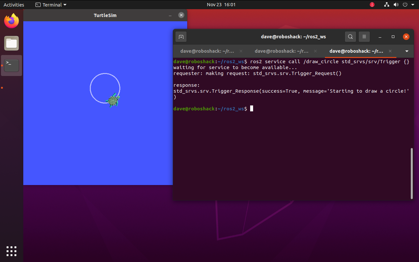Open the network status icon
This screenshot has height=262, width=419.
pos(387,5)
